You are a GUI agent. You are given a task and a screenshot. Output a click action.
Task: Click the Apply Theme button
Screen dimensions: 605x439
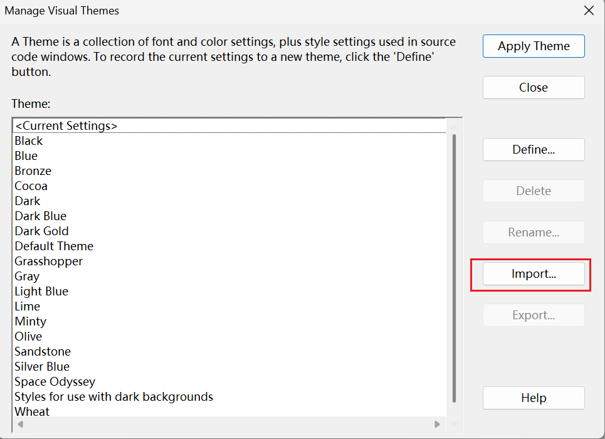point(534,46)
